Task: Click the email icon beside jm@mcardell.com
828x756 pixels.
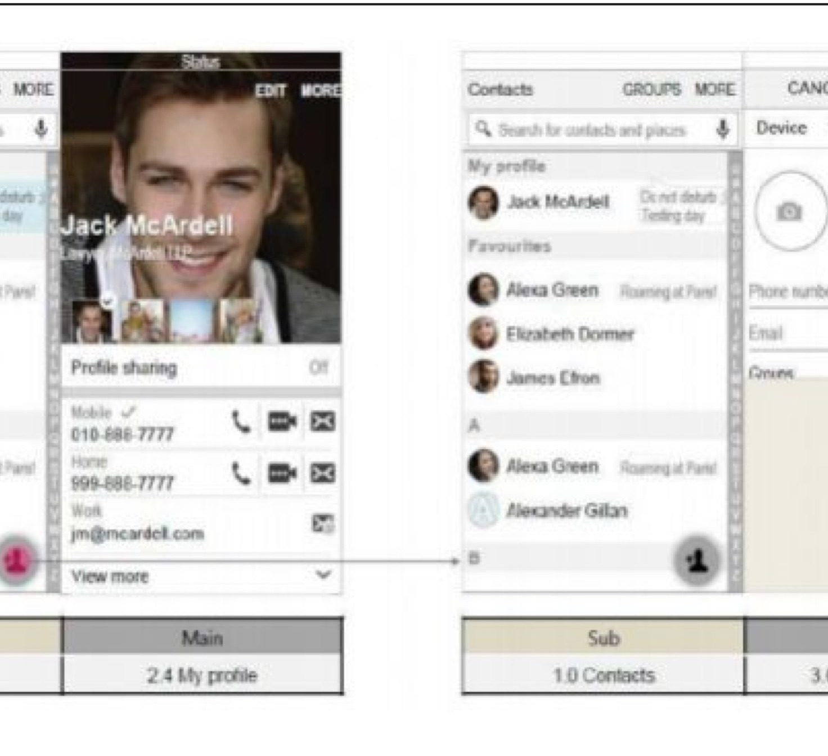Action: pyautogui.click(x=323, y=523)
